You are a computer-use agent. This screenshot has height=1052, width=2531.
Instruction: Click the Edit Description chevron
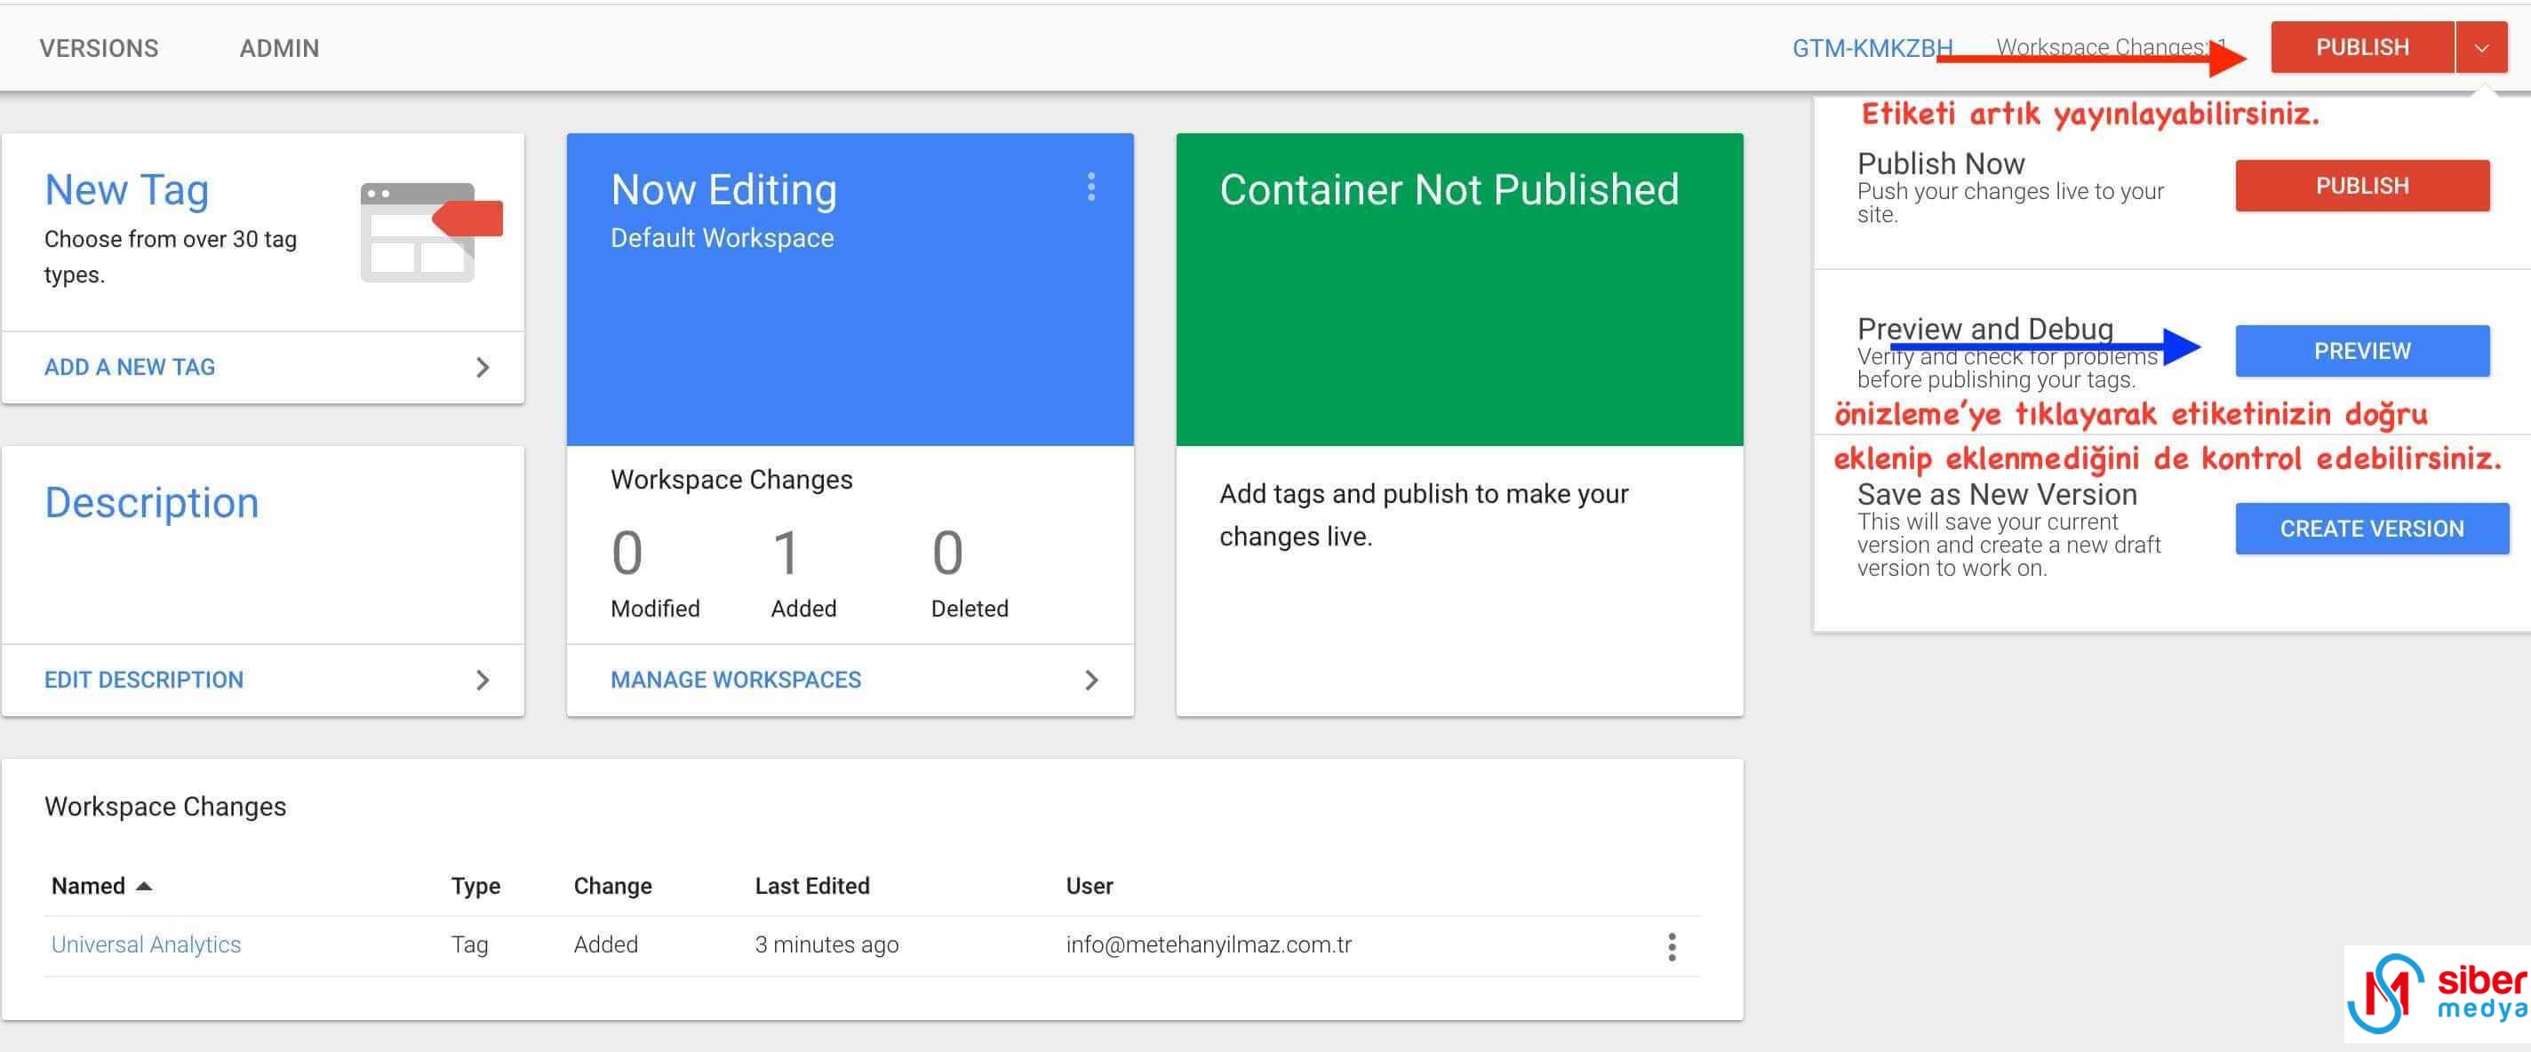(483, 680)
